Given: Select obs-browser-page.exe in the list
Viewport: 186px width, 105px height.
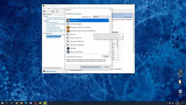Looking at the screenshot, I should tap(87, 24).
